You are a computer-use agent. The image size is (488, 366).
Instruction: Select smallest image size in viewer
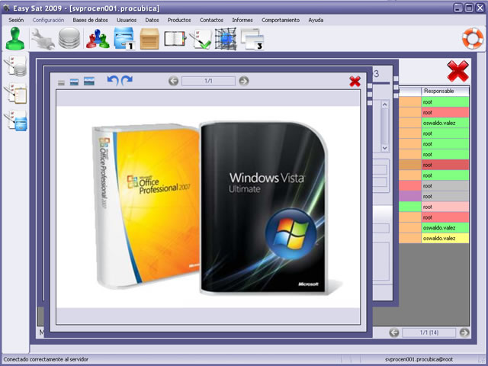61,82
